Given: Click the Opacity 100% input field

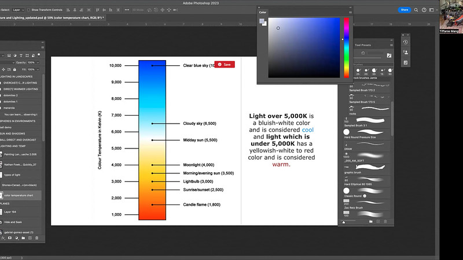Looking at the screenshot, I should pyautogui.click(x=31, y=62).
